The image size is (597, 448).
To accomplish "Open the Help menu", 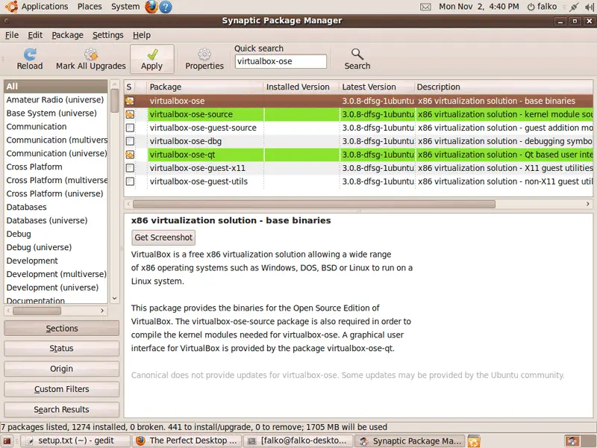I will (x=142, y=35).
